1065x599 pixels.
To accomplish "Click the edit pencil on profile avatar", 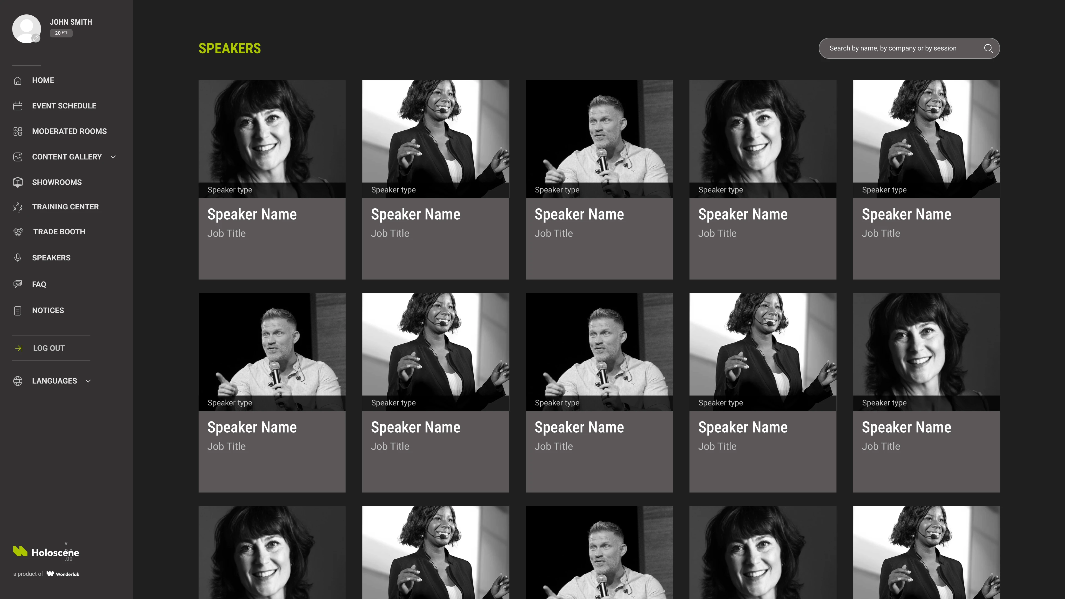I will pyautogui.click(x=36, y=39).
